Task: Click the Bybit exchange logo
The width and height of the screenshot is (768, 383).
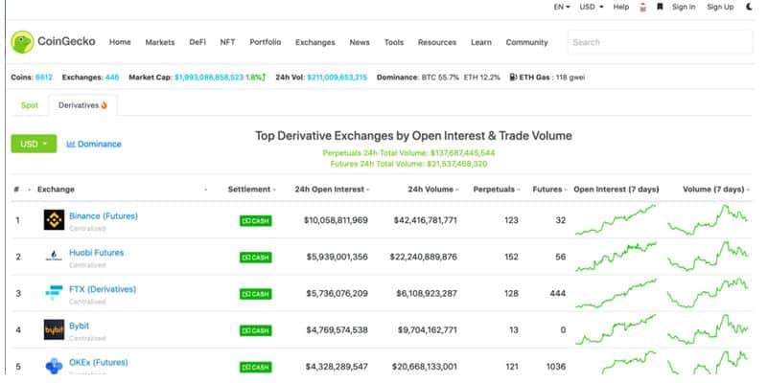Action: coord(54,329)
